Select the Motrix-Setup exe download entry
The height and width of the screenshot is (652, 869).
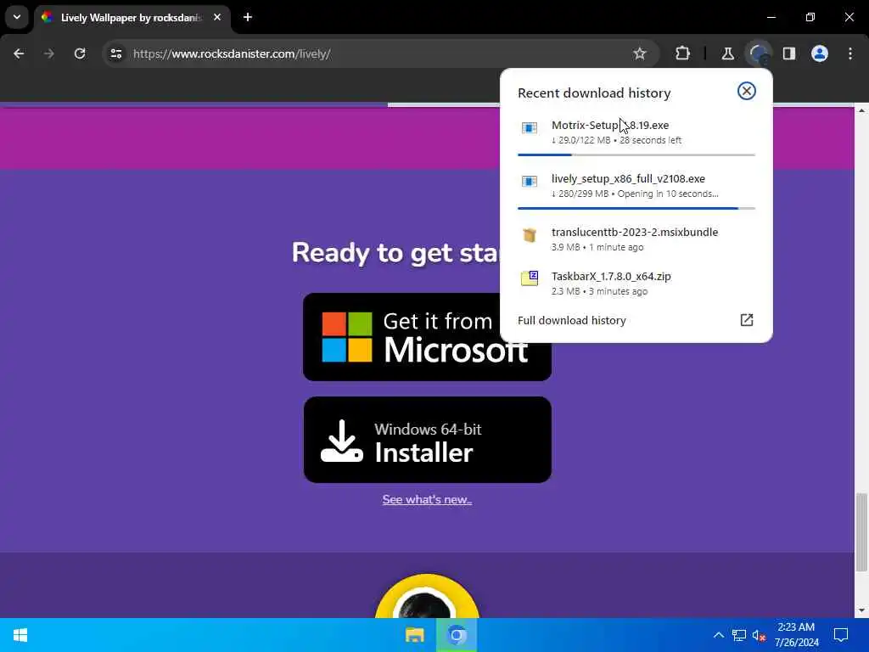636,132
